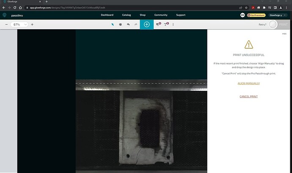Click the Glowforge logo icon
The width and height of the screenshot is (292, 173).
[5, 15]
